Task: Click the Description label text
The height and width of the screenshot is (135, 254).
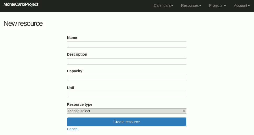Action: coord(77,54)
